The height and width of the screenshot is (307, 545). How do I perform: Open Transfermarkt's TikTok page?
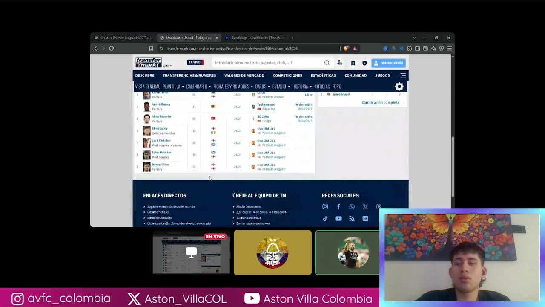click(x=325, y=219)
